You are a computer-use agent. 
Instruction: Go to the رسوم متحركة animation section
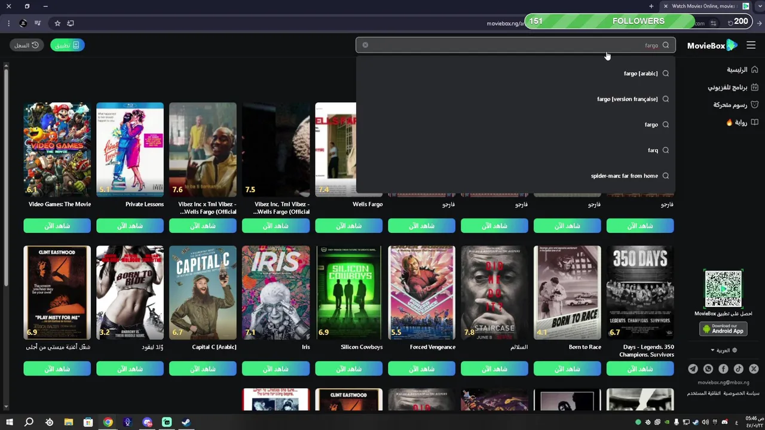pos(735,105)
